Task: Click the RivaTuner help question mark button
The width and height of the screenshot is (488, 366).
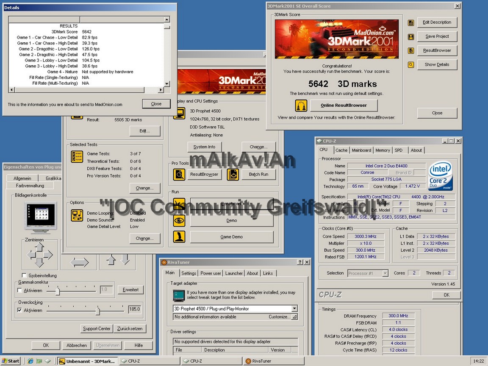Action: 300,262
